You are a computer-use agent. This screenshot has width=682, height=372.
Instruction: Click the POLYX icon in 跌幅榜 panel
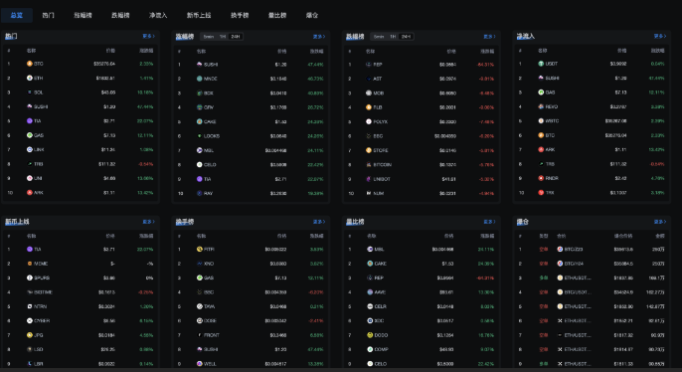369,121
